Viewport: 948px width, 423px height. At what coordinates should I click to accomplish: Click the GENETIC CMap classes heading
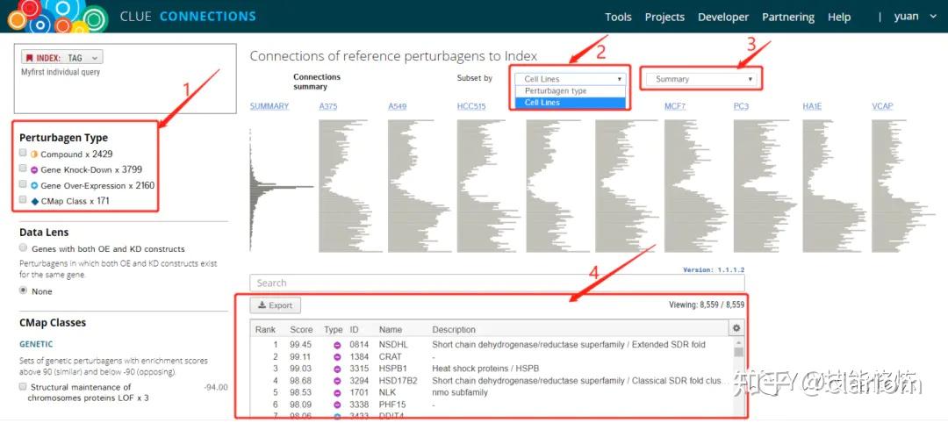point(36,344)
